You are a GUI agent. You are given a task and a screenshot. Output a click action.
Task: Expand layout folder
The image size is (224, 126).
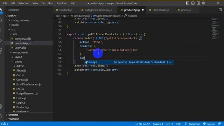click(x=18, y=57)
